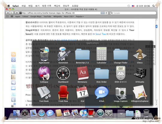Screen dimensions: 162x124
Task: Open the 보기 menu
Action: pyautogui.click(x=37, y=6)
